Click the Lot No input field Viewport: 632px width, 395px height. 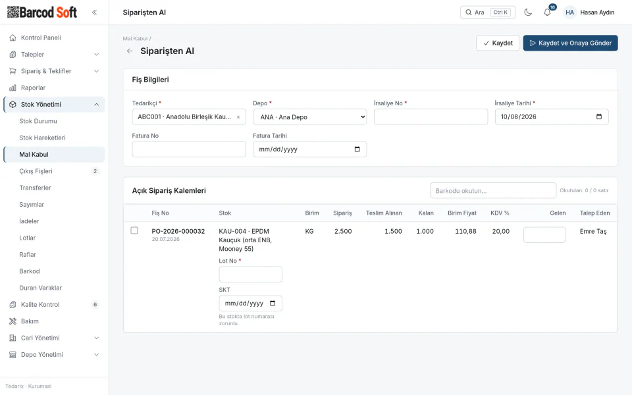click(x=250, y=274)
